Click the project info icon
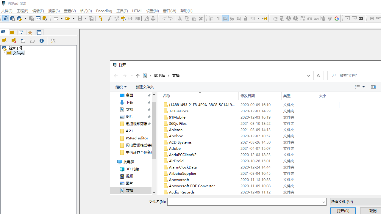 [x=42, y=41]
